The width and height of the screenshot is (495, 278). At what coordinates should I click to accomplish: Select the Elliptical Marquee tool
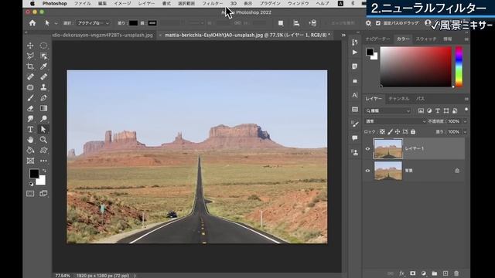coord(43,46)
